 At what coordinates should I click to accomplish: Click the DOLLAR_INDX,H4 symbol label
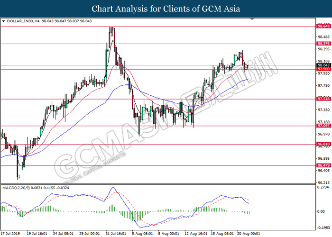point(23,21)
